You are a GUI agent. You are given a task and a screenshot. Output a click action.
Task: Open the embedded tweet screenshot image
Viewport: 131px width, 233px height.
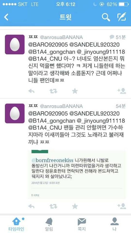point(77,175)
